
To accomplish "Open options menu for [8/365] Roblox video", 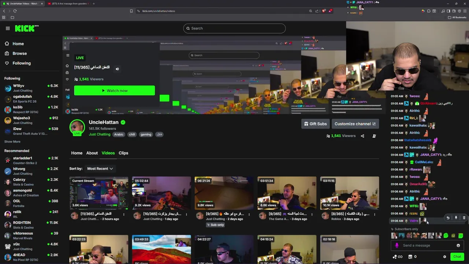I will pos(374,214).
